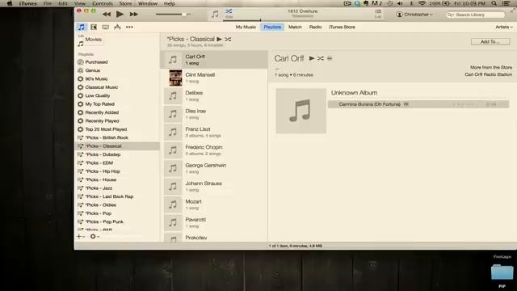Screen dimensions: 517x291
Task: Select the Carmina Burana (Oh Fortuna) song
Action: click(418, 104)
